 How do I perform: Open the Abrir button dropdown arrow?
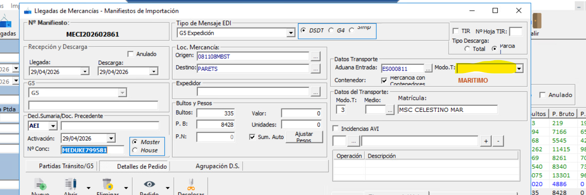(88, 188)
